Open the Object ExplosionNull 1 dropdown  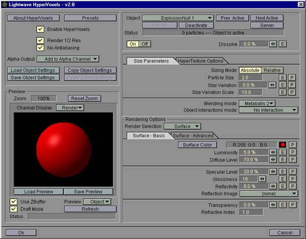178,18
